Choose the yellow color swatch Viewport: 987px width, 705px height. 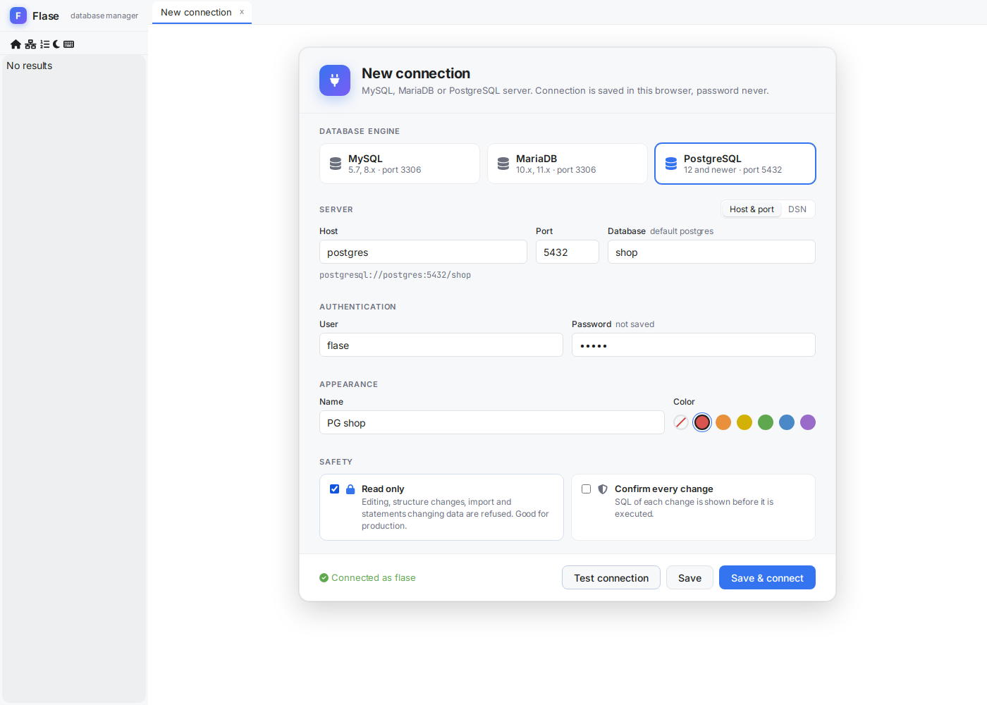(744, 422)
